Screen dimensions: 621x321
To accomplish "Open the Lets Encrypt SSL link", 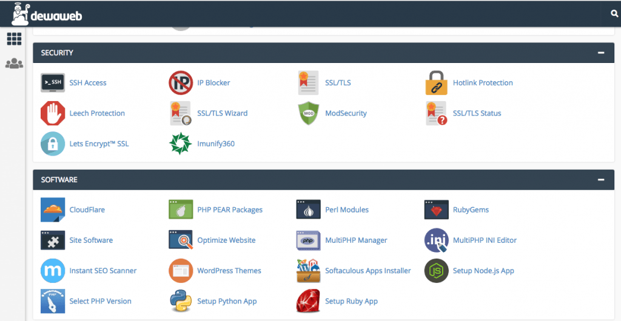I will coord(99,144).
